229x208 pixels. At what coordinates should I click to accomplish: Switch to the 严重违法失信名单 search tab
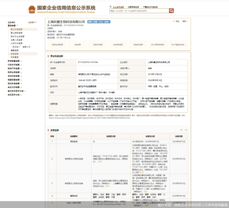(x=150, y=7)
